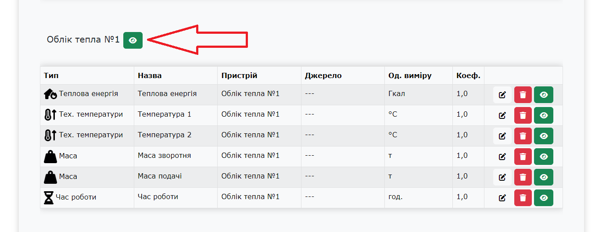View the Маса зворотня entry
The width and height of the screenshot is (613, 232).
click(x=544, y=157)
